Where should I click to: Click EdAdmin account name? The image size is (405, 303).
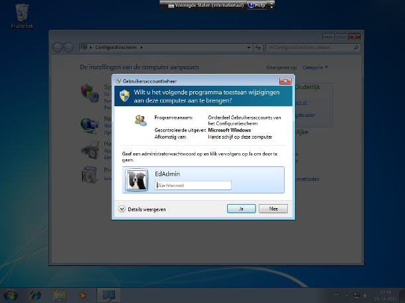coord(167,174)
